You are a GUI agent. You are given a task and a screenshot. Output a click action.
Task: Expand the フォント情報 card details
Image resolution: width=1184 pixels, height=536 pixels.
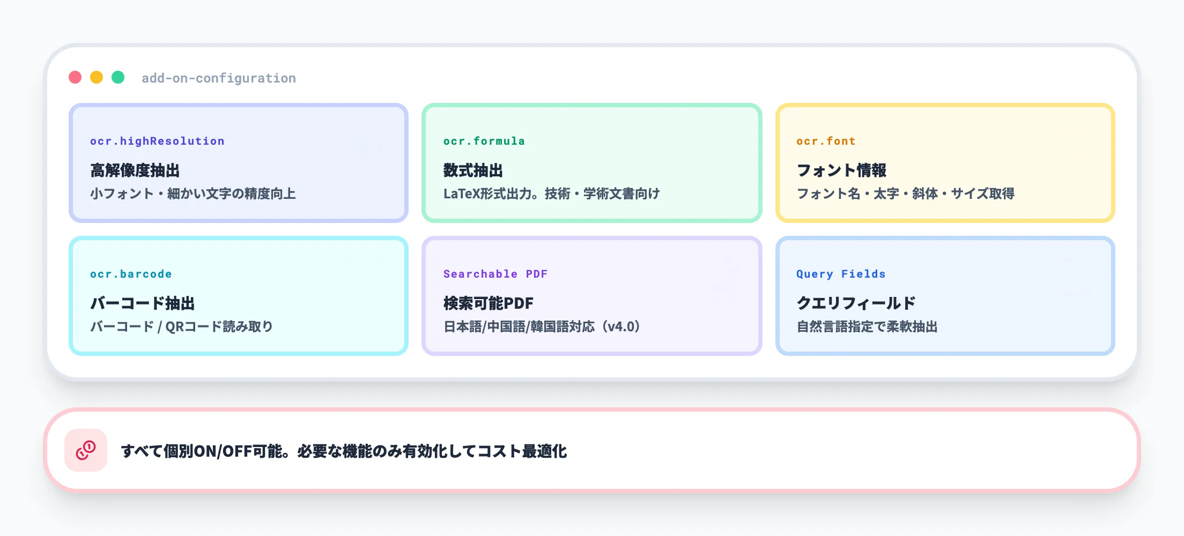[x=945, y=162]
